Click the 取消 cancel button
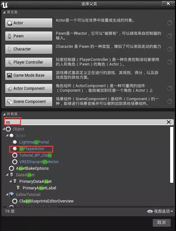Image resolution: width=176 pixels, height=231 pixels. 162,222
